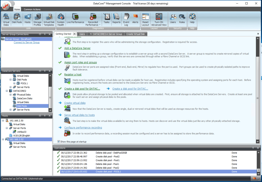
Task: Select the System Health diagnostics icon
Action: click(x=61, y=19)
